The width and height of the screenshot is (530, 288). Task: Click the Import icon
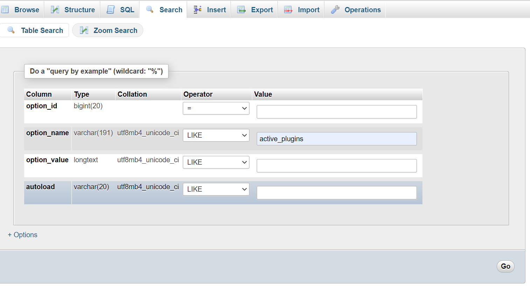pyautogui.click(x=288, y=9)
